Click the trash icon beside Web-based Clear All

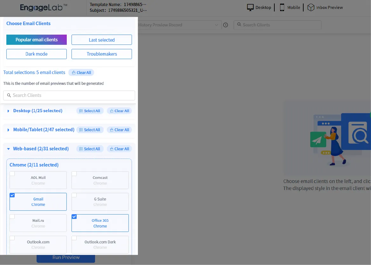click(111, 149)
